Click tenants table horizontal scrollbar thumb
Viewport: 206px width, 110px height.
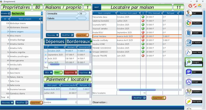(x=137, y=90)
